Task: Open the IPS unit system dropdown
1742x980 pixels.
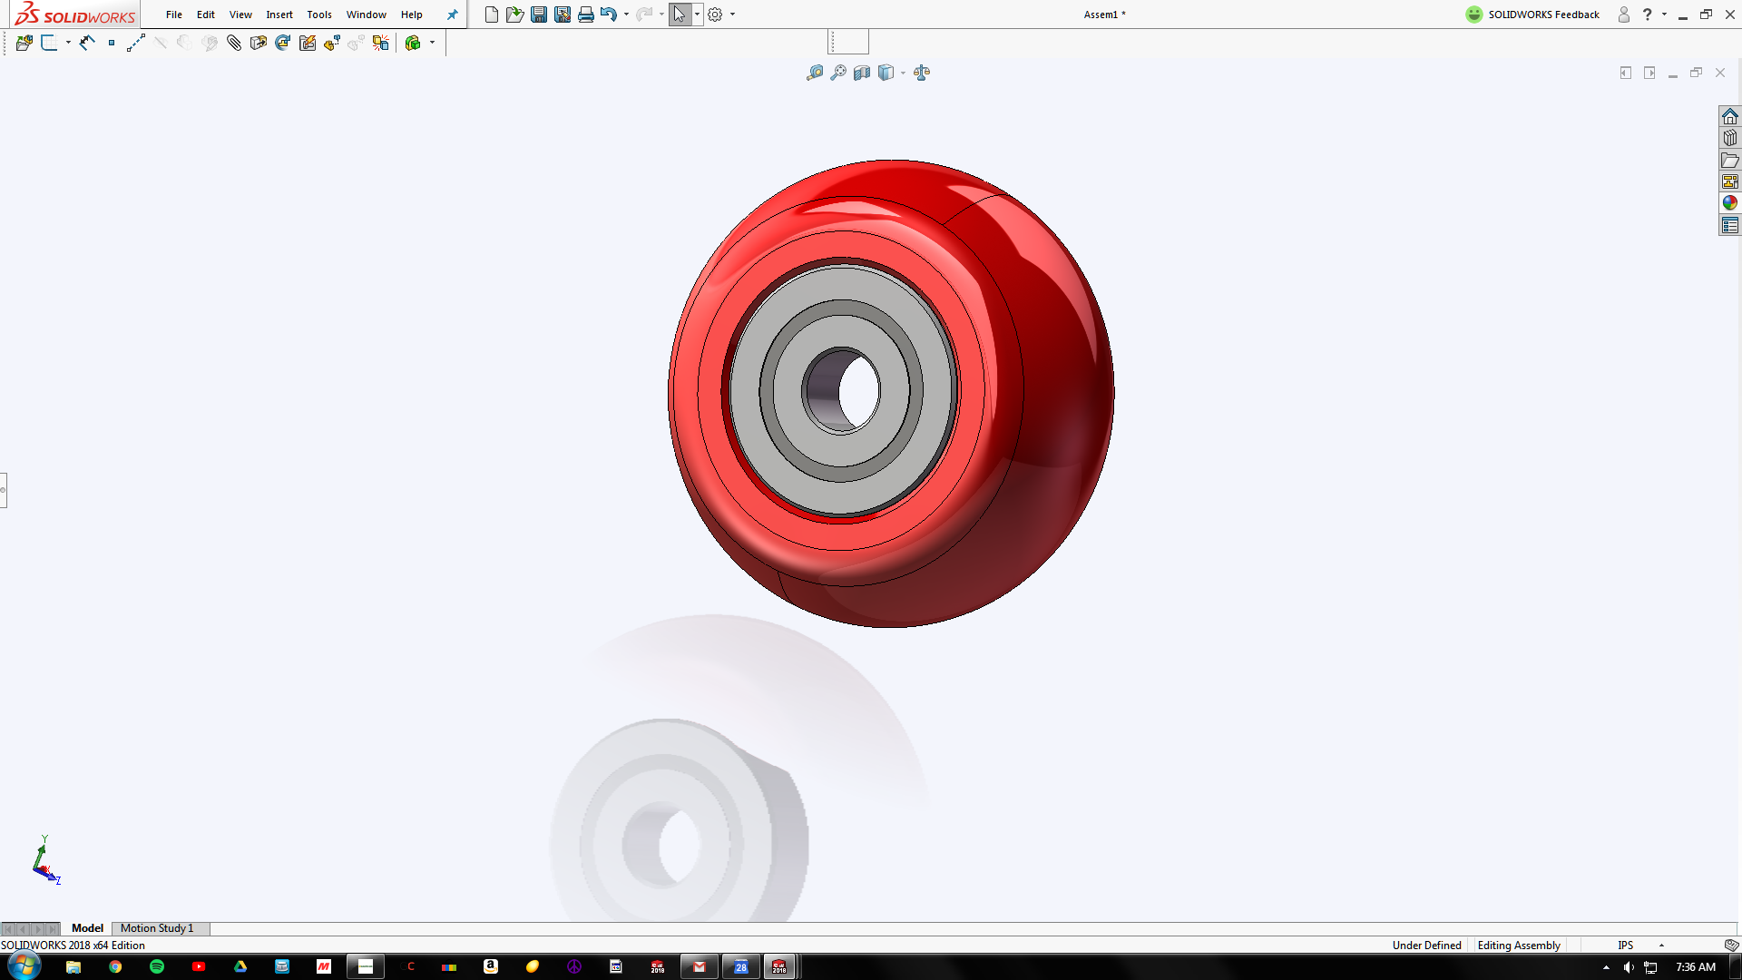Action: point(1661,946)
